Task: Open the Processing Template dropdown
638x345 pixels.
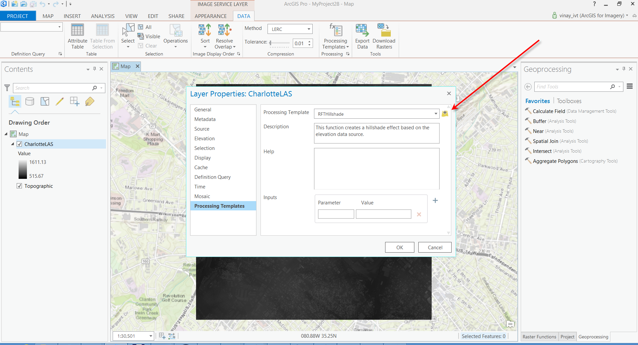Action: click(436, 114)
